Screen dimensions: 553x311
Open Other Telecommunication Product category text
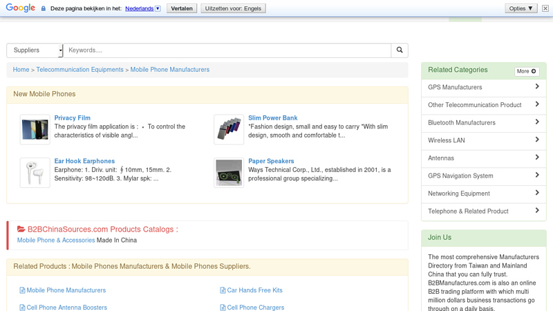(x=474, y=105)
